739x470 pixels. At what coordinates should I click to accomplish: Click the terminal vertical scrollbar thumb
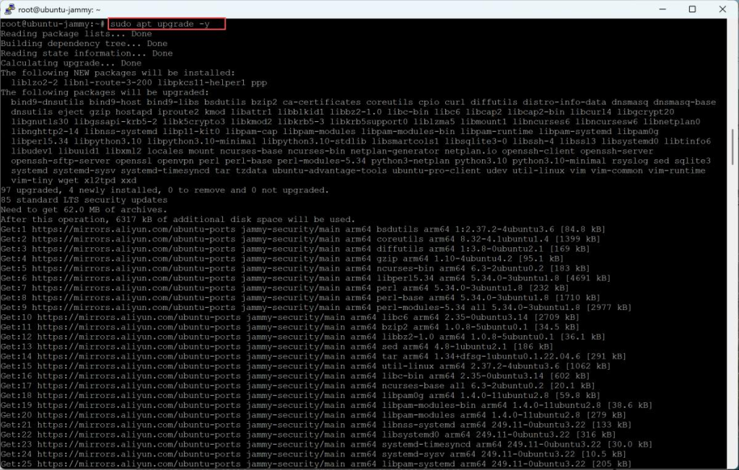[x=732, y=147]
